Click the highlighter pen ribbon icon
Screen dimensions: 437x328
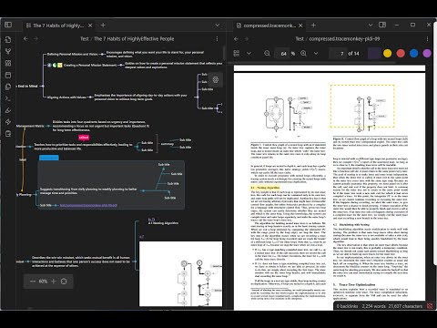tap(8, 110)
